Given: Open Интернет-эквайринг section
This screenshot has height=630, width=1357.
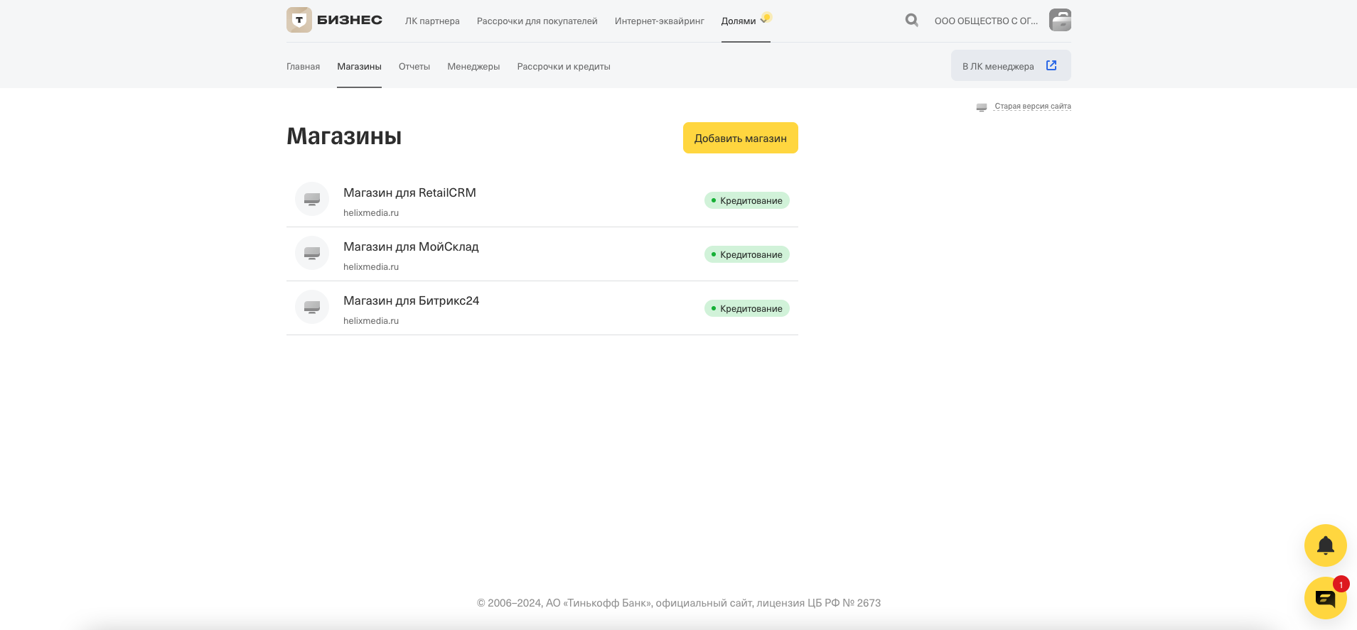Looking at the screenshot, I should (659, 21).
